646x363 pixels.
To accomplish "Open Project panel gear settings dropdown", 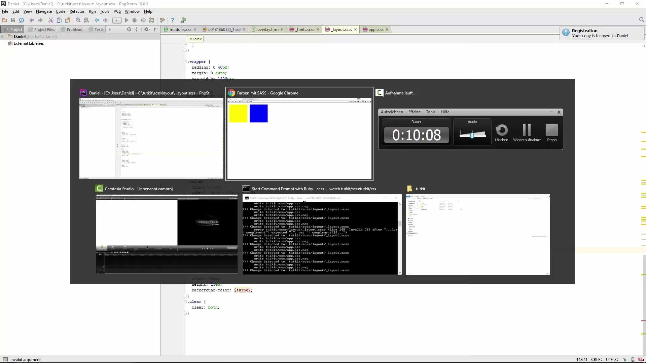I will 147,30.
